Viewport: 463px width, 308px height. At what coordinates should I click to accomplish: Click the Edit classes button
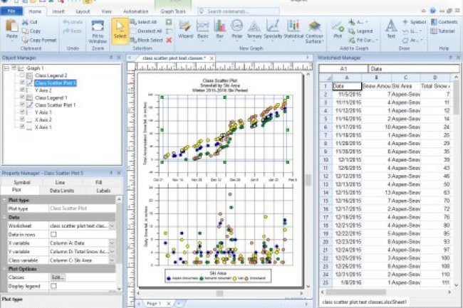pyautogui.click(x=58, y=277)
